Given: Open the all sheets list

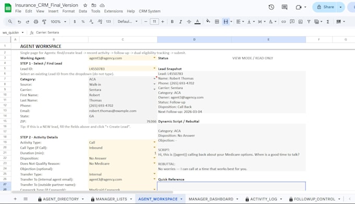Looking at the screenshot, I should click(26, 199).
